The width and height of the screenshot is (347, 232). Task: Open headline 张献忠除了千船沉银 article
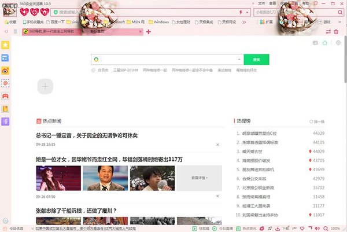point(76,211)
